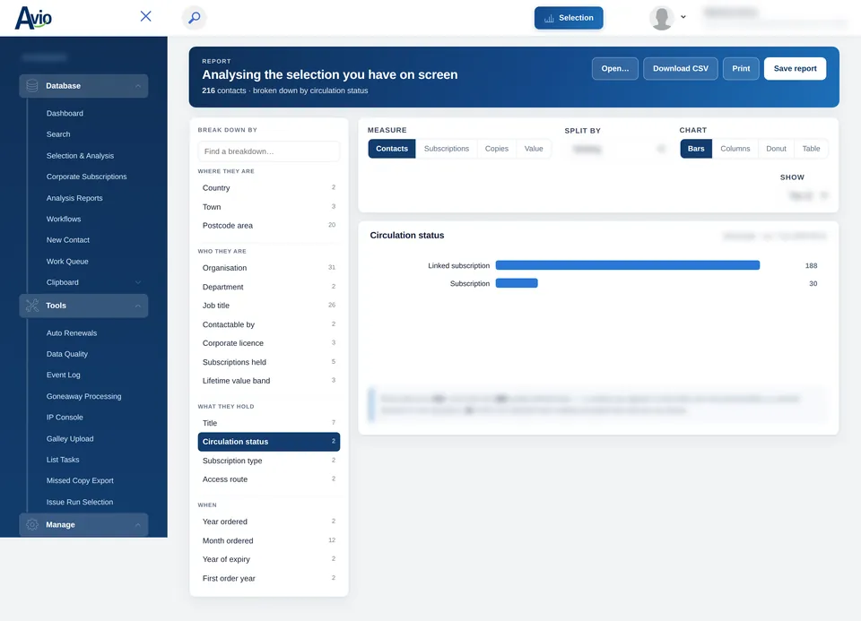Screen dimensions: 861x621
Task: Open IP Console tool
Action: [x=65, y=417]
